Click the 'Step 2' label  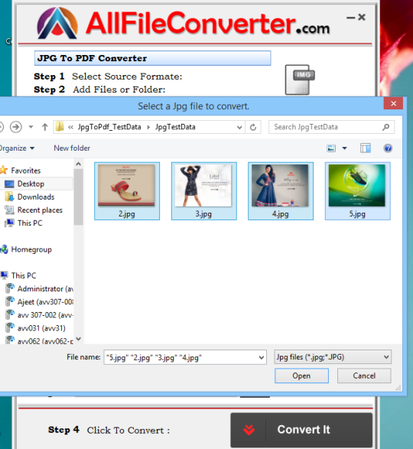[49, 89]
